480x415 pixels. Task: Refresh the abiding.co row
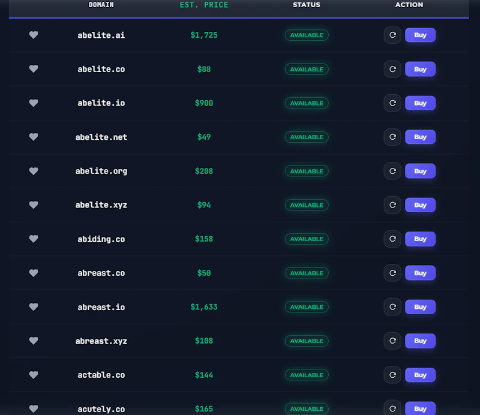coord(392,239)
